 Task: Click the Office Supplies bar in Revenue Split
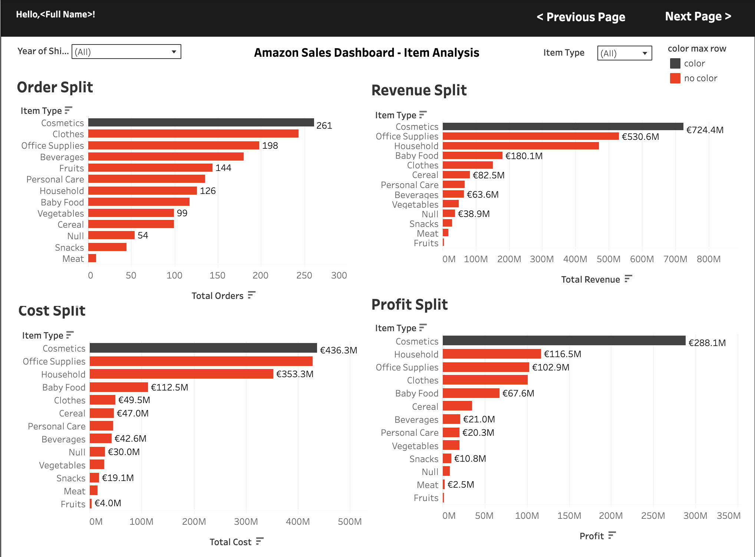point(530,136)
